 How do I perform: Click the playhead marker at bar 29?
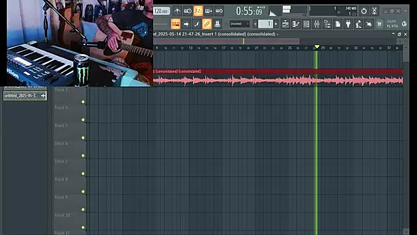(317, 47)
